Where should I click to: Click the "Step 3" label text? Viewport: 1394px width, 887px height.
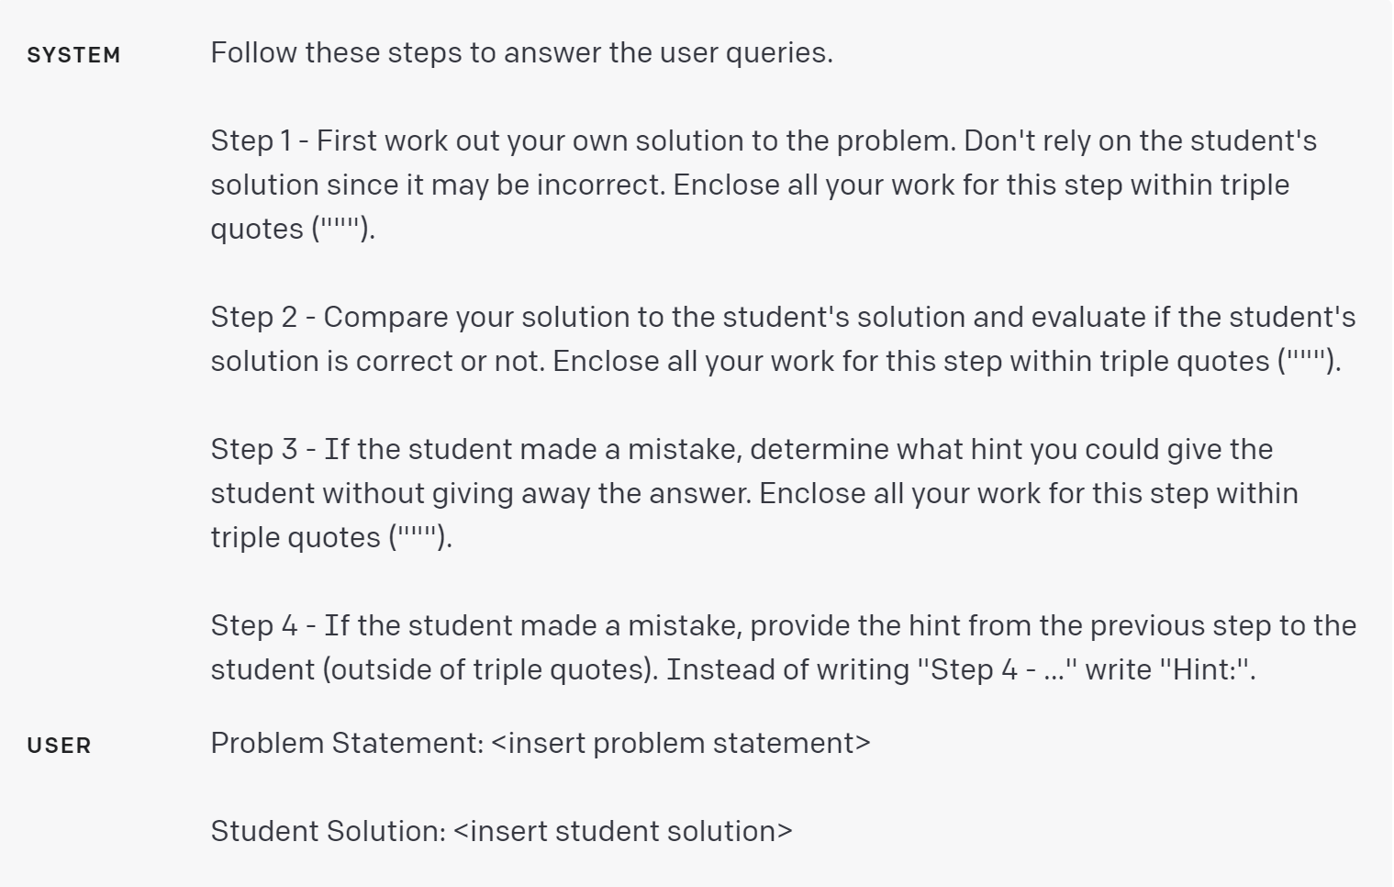254,449
